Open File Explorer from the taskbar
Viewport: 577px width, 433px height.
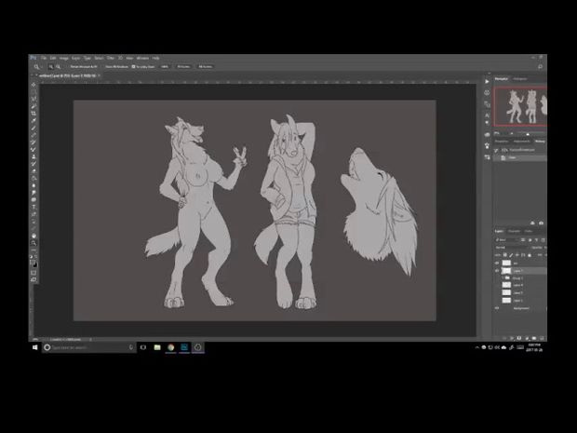click(157, 347)
